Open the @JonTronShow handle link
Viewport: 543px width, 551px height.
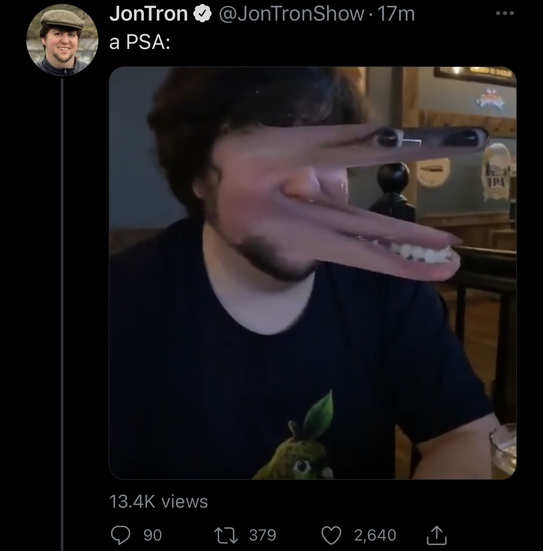tap(291, 14)
